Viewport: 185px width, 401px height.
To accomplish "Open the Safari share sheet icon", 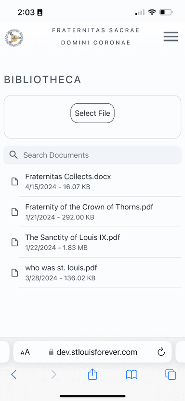I will 92,374.
